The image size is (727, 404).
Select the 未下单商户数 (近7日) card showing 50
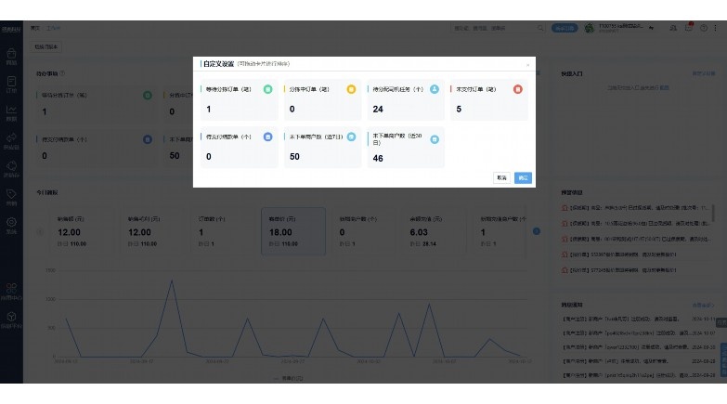[x=323, y=148]
